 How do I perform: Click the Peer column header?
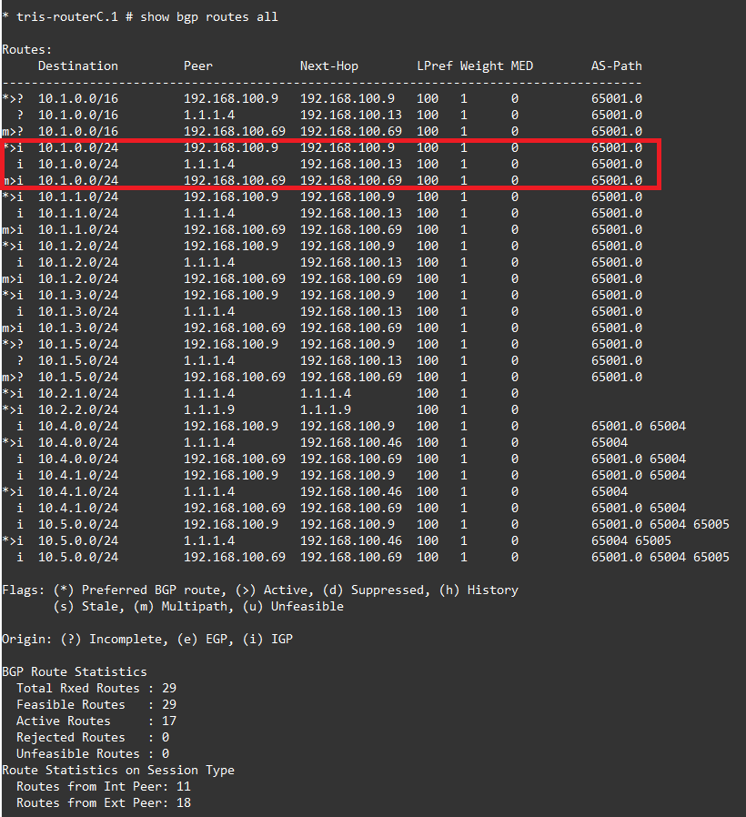pos(198,66)
